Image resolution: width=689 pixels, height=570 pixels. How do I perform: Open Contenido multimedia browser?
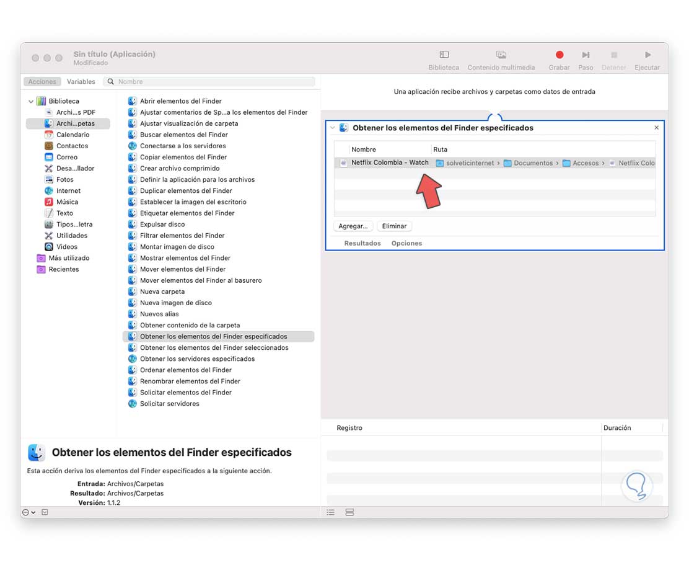point(501,60)
